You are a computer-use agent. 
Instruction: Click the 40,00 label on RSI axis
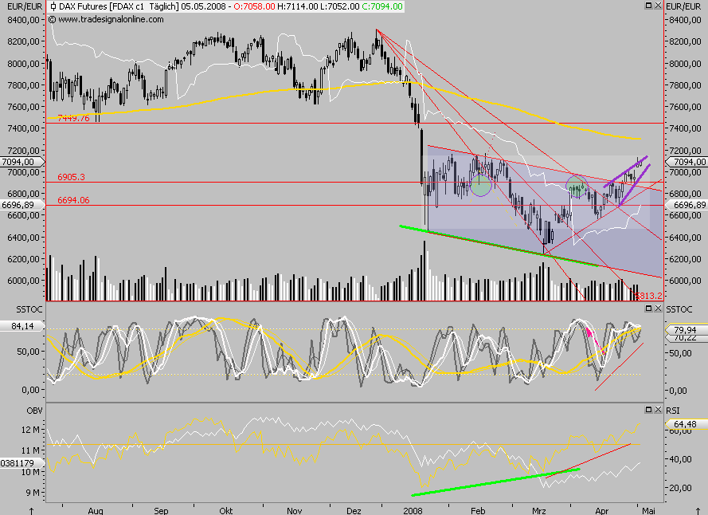(680, 459)
